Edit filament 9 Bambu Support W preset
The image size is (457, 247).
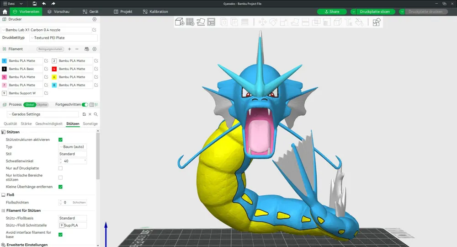point(46,93)
